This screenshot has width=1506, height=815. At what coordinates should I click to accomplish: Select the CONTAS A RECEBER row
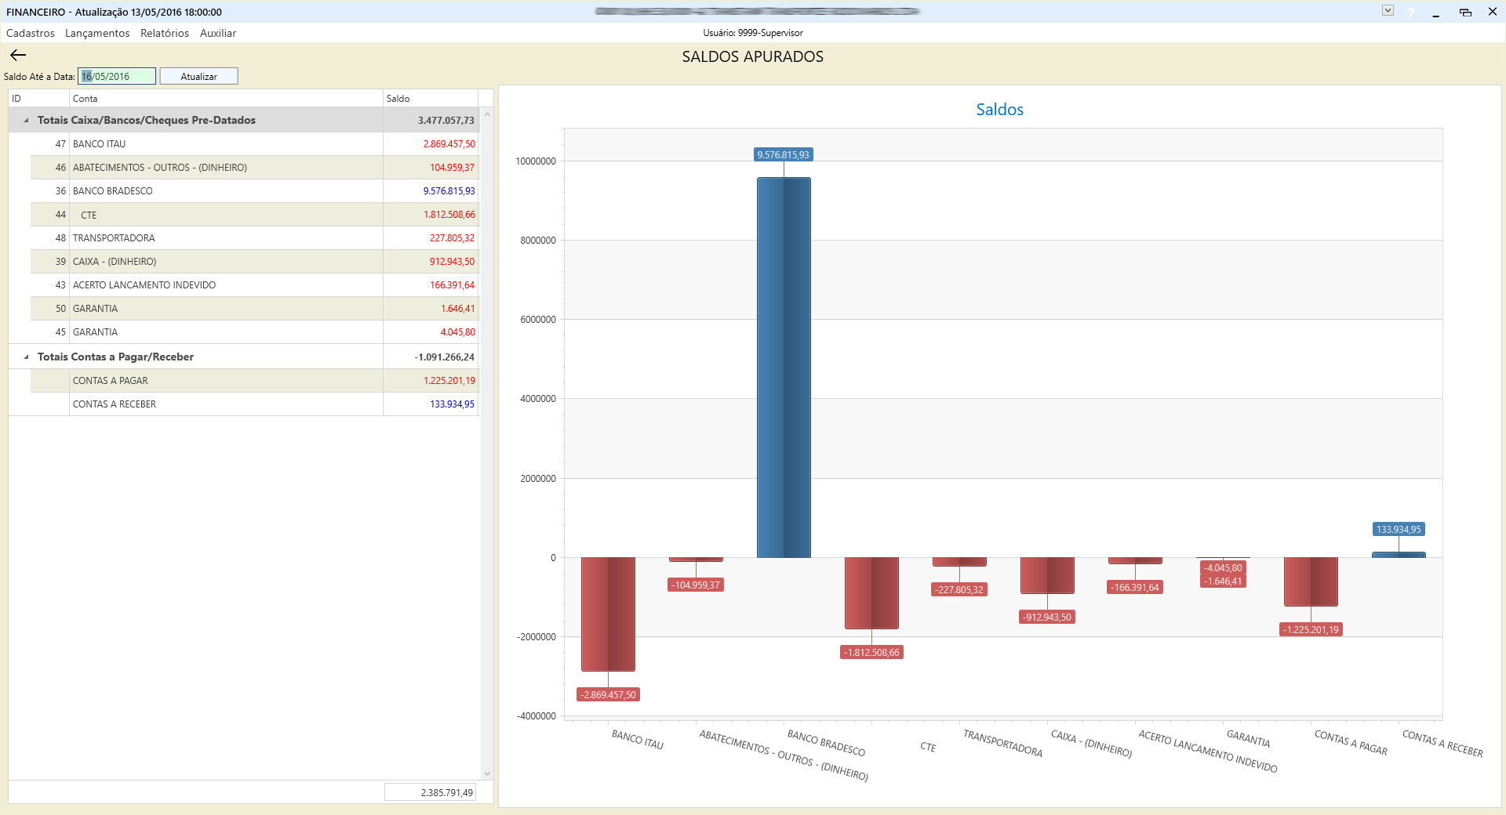click(254, 404)
